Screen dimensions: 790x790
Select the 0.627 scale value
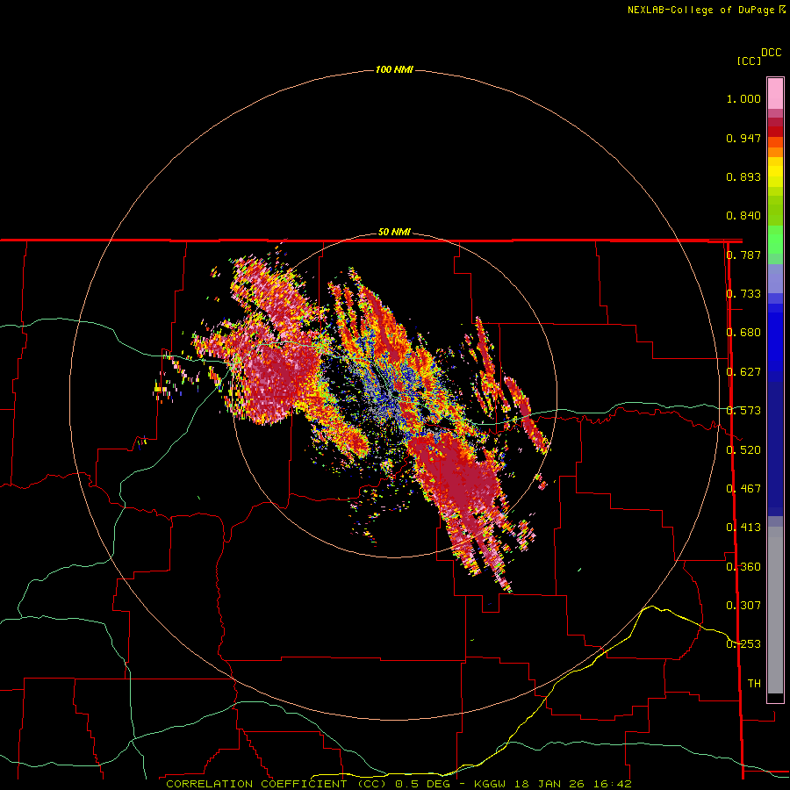tap(743, 372)
